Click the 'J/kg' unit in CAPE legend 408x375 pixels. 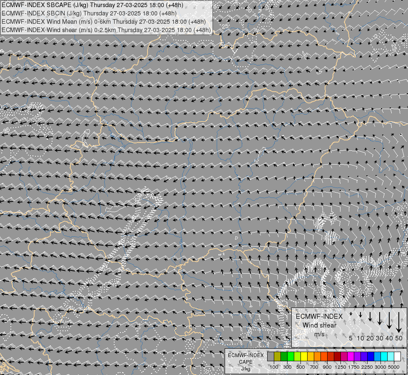point(245,369)
